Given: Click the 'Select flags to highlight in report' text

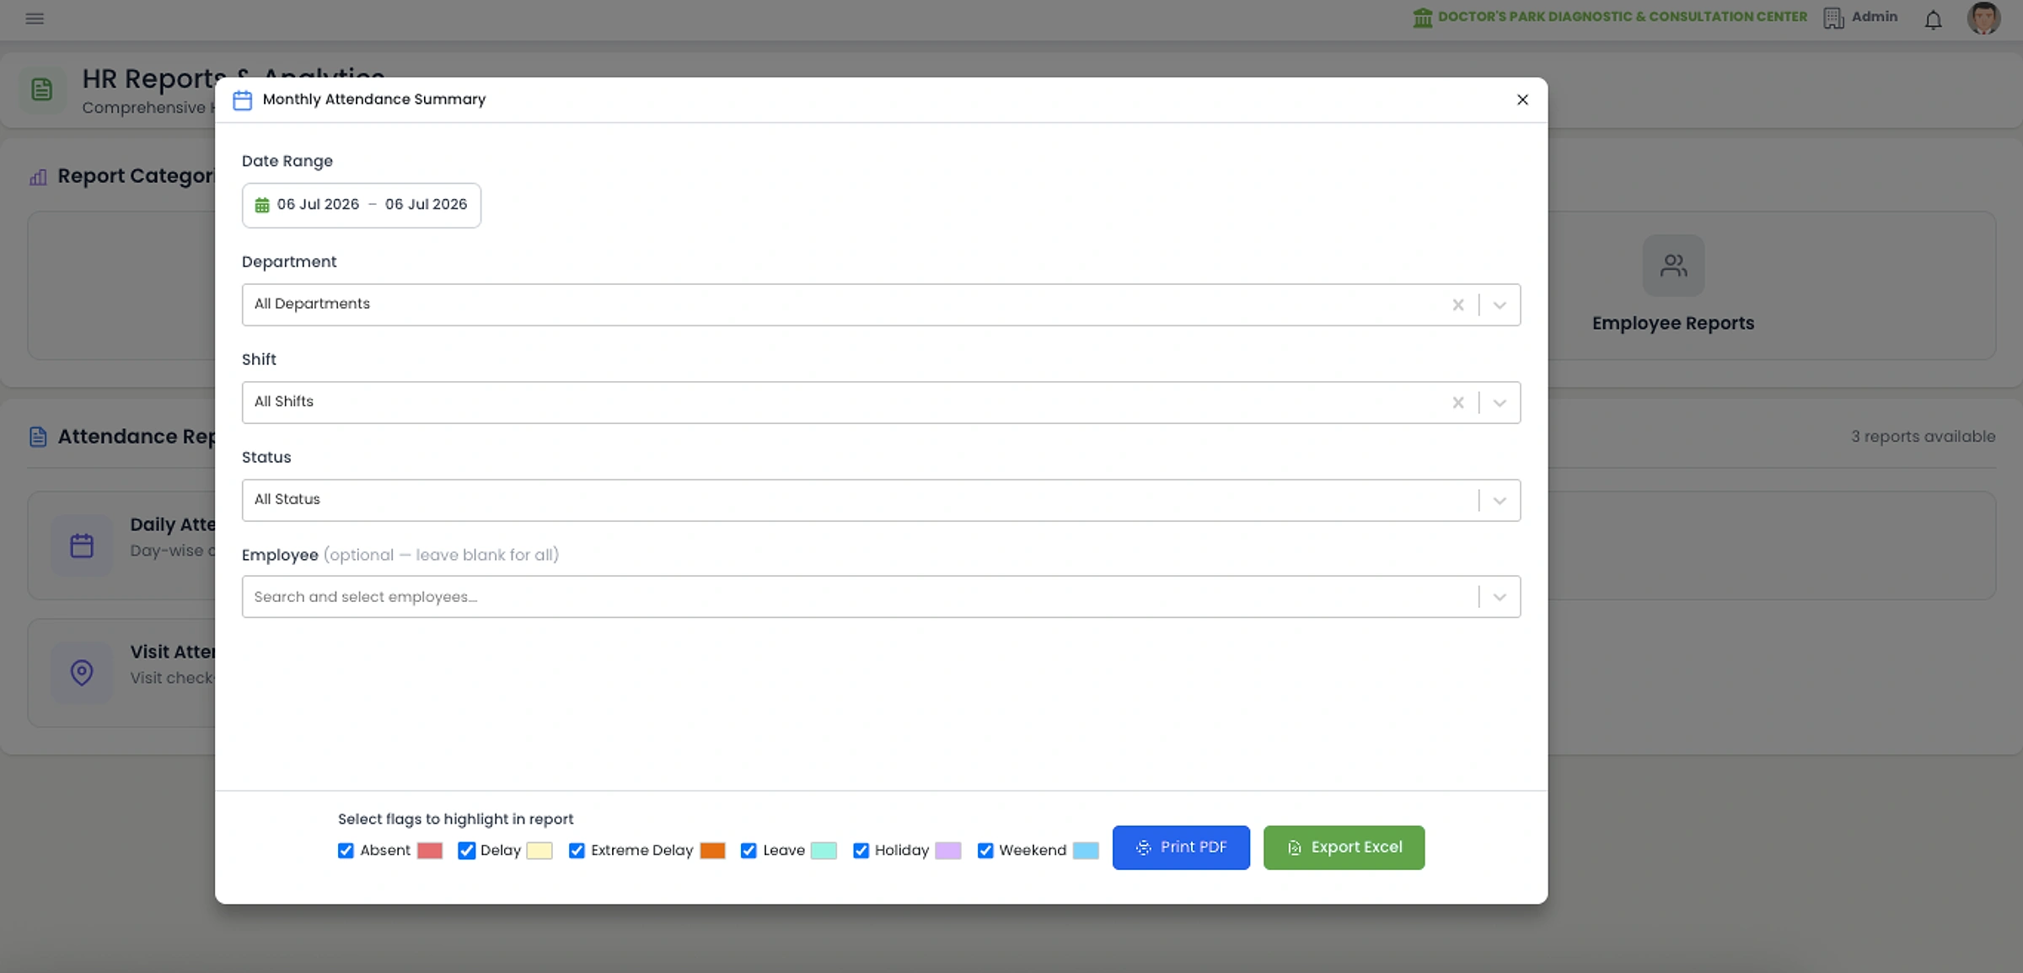Looking at the screenshot, I should pyautogui.click(x=455, y=820).
